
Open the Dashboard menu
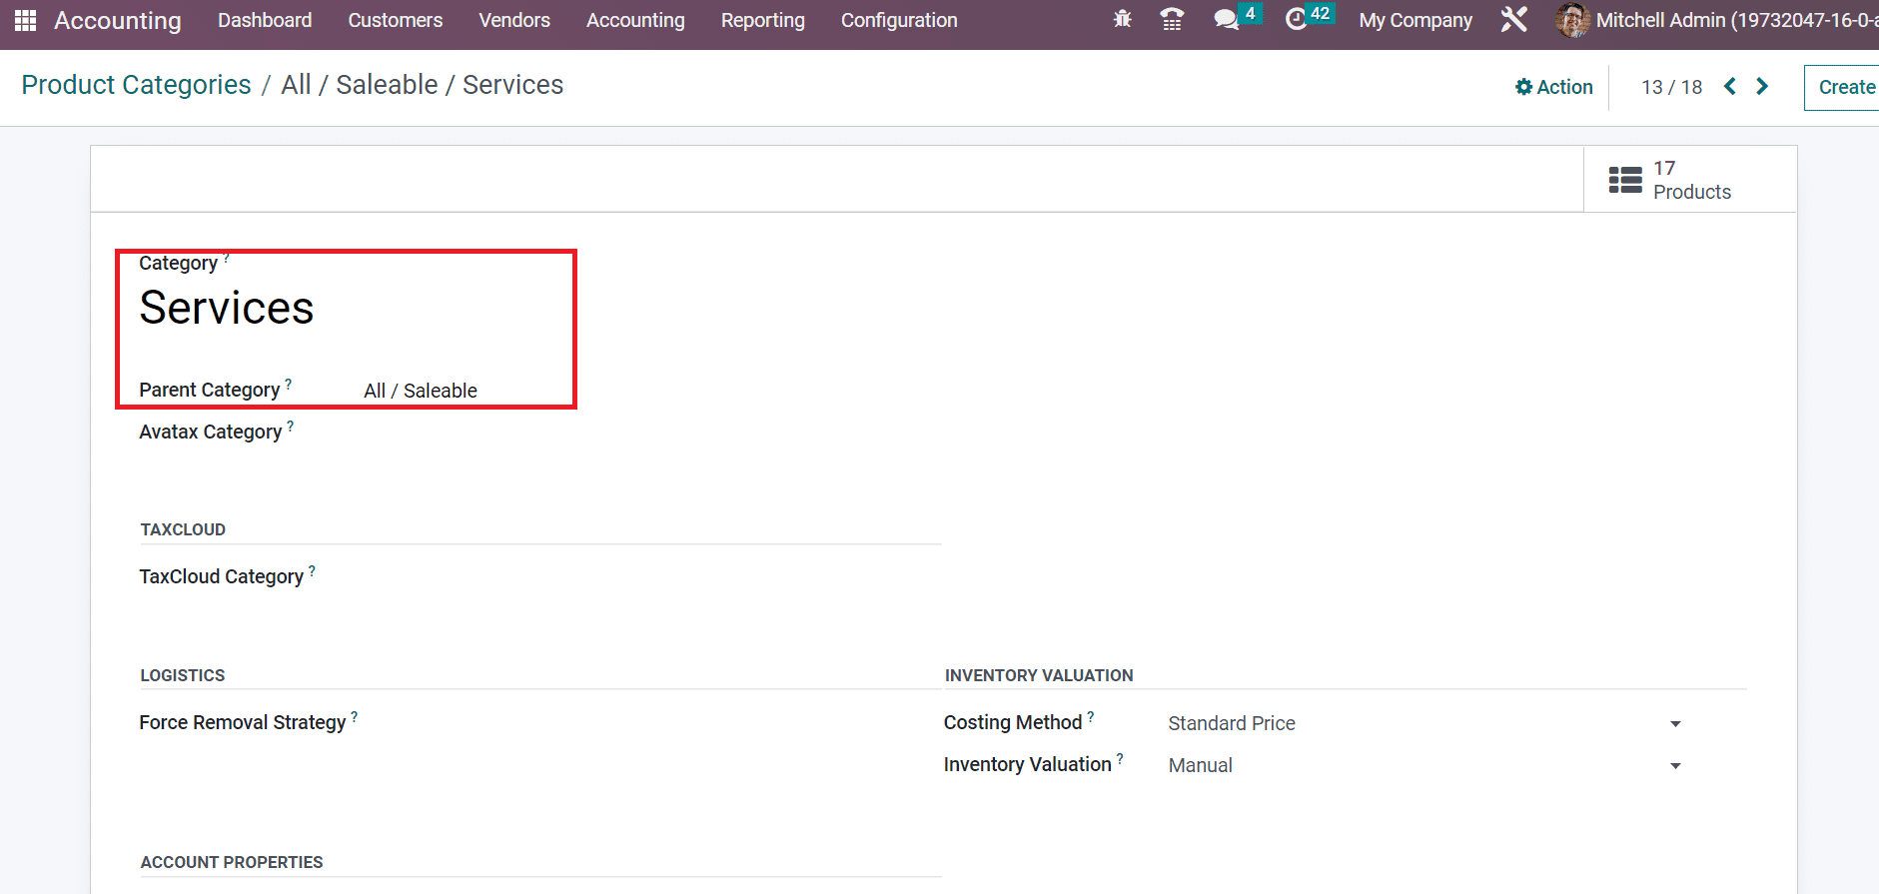coord(265,20)
